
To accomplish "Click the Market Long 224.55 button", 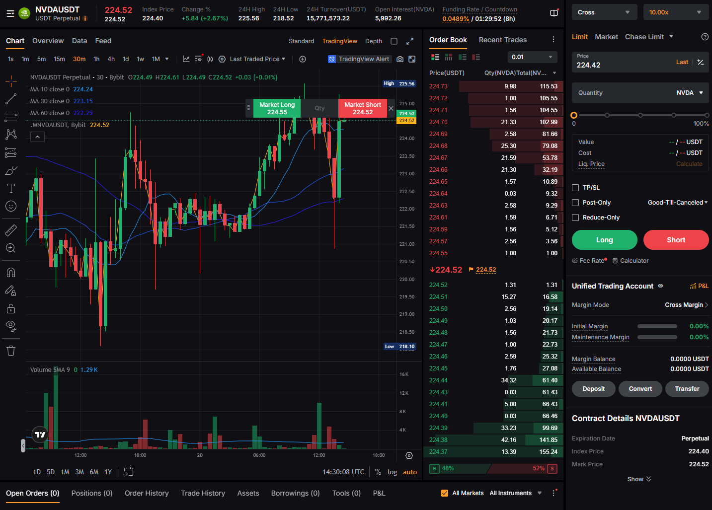I will click(277, 108).
